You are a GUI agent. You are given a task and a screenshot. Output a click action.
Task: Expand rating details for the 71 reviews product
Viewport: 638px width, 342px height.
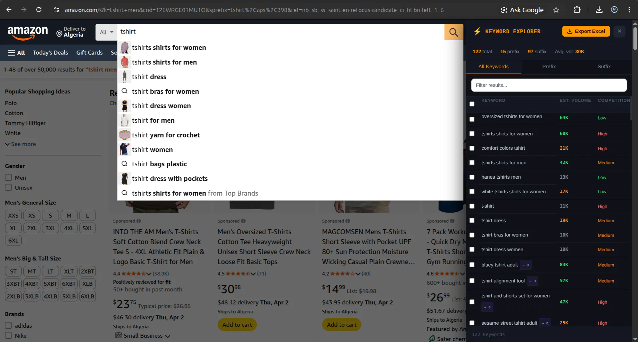coord(253,274)
